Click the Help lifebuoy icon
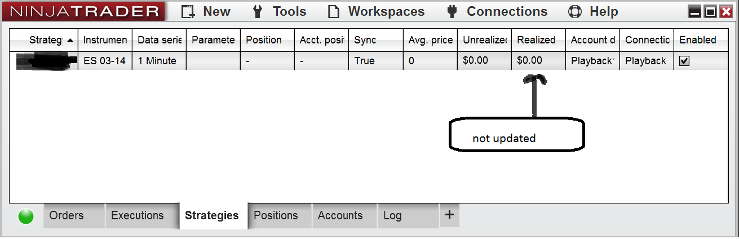 pyautogui.click(x=574, y=12)
